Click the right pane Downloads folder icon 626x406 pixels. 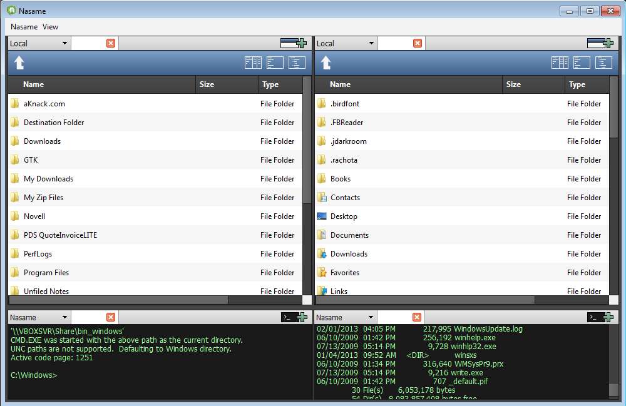click(x=322, y=253)
